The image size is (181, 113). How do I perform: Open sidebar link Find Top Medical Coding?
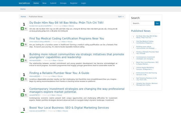pyautogui.click(x=145, y=42)
